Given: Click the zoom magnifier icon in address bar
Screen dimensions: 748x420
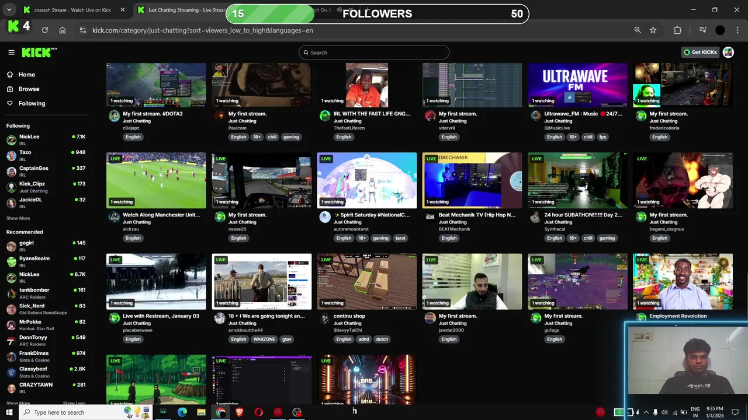Looking at the screenshot, I should pos(638,30).
